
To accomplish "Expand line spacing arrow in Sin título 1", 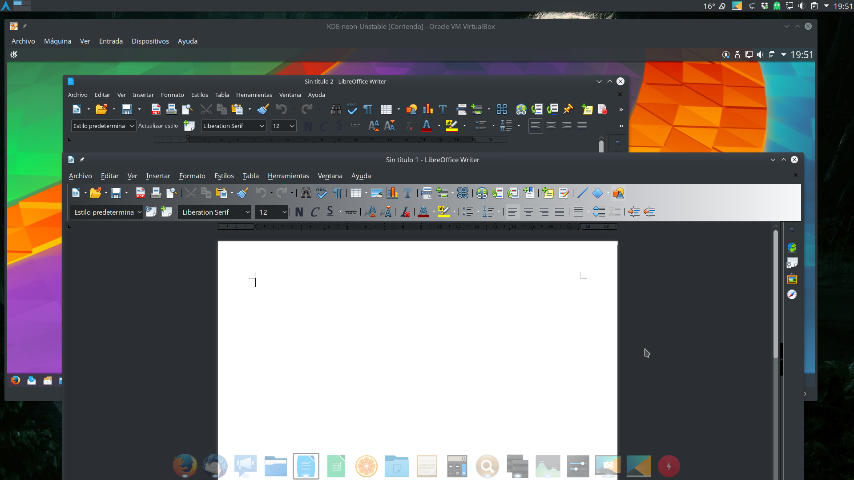I will pos(588,212).
